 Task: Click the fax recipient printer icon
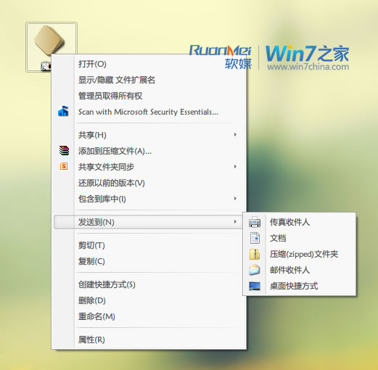[255, 222]
